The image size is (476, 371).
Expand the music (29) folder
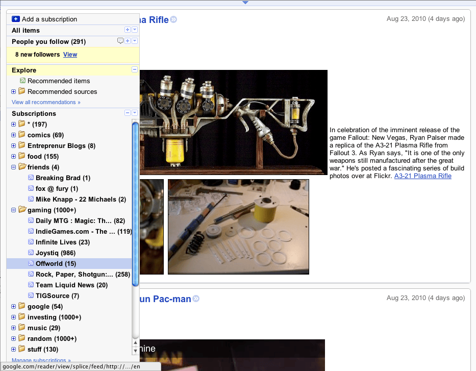pyautogui.click(x=13, y=328)
